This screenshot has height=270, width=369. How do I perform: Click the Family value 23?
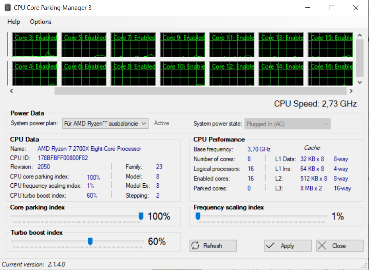pyautogui.click(x=159, y=167)
